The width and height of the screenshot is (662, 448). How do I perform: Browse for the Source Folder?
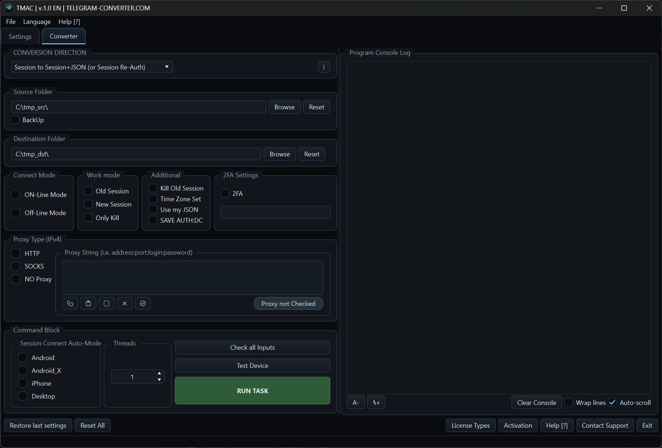pos(285,107)
